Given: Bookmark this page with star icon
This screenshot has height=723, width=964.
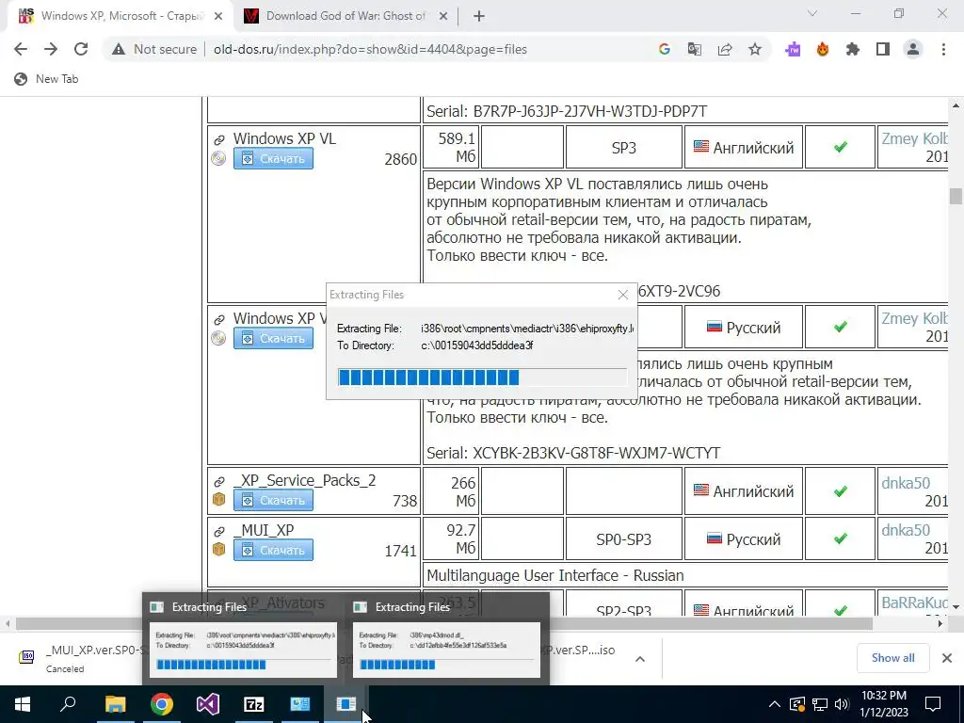Looking at the screenshot, I should (x=755, y=49).
